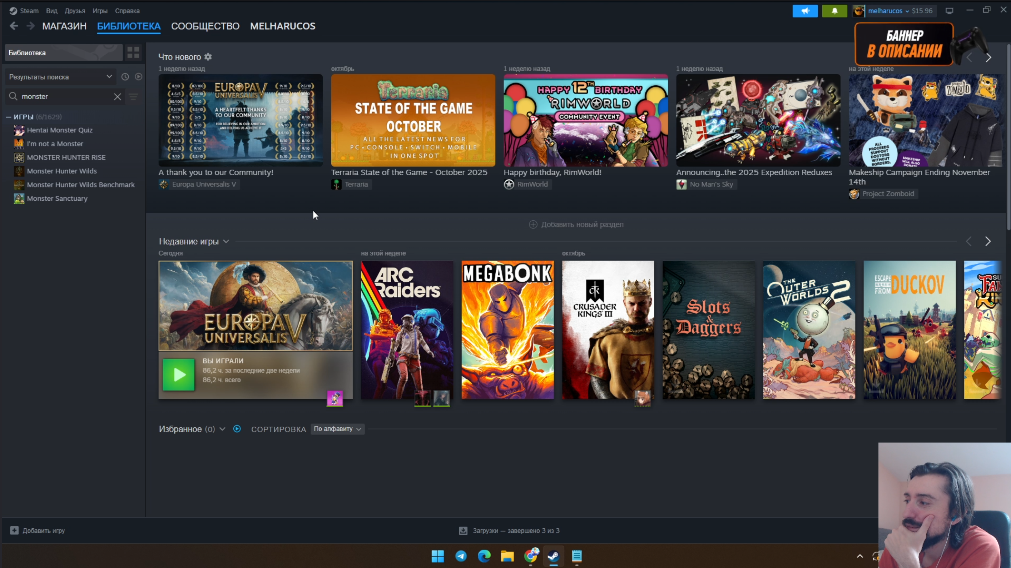Open the Результаты поиска dropdown
The width and height of the screenshot is (1011, 568).
click(x=60, y=77)
